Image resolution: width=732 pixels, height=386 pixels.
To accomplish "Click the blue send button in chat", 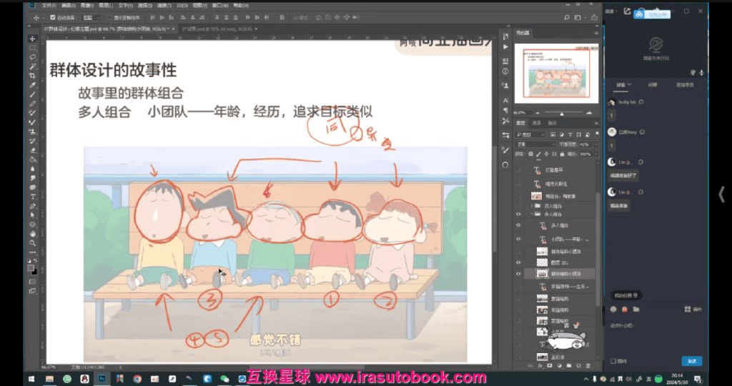I will point(692,361).
